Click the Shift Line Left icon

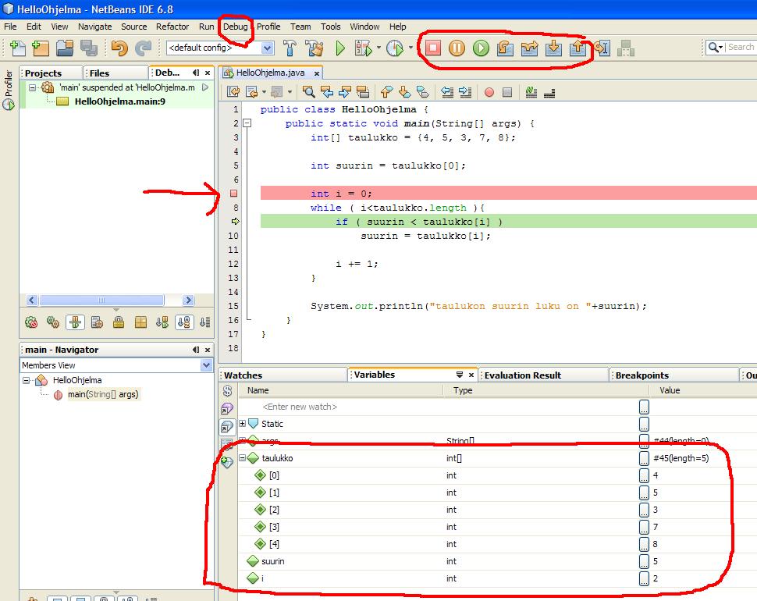click(x=447, y=92)
